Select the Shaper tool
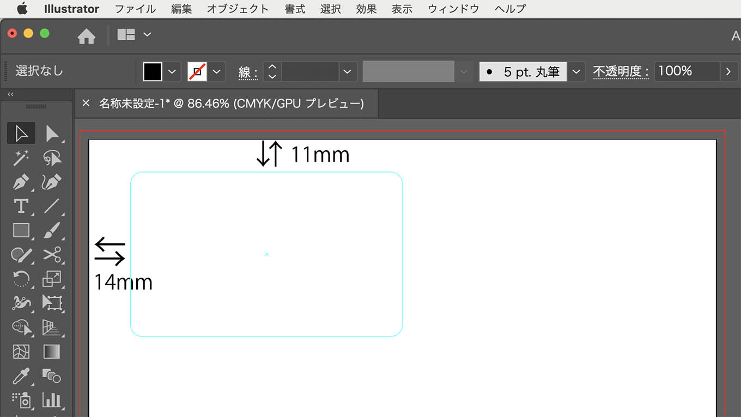 tap(21, 255)
